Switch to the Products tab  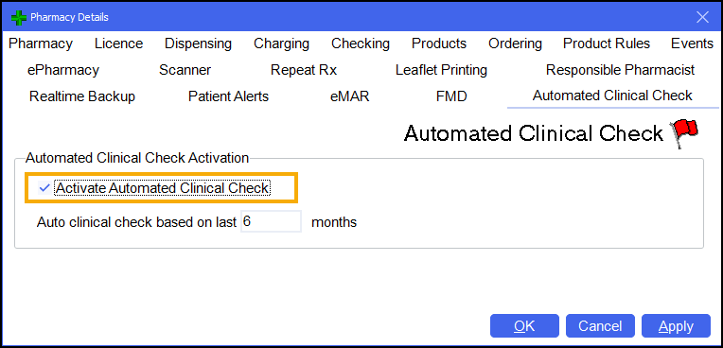point(439,43)
